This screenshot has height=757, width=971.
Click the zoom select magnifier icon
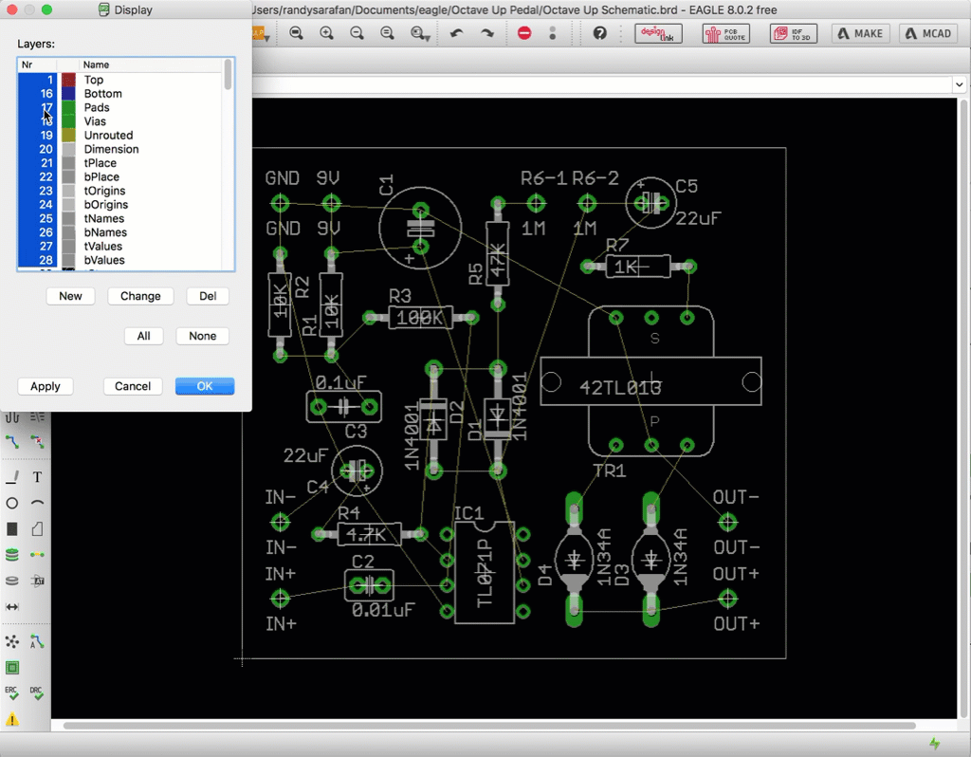click(x=418, y=33)
